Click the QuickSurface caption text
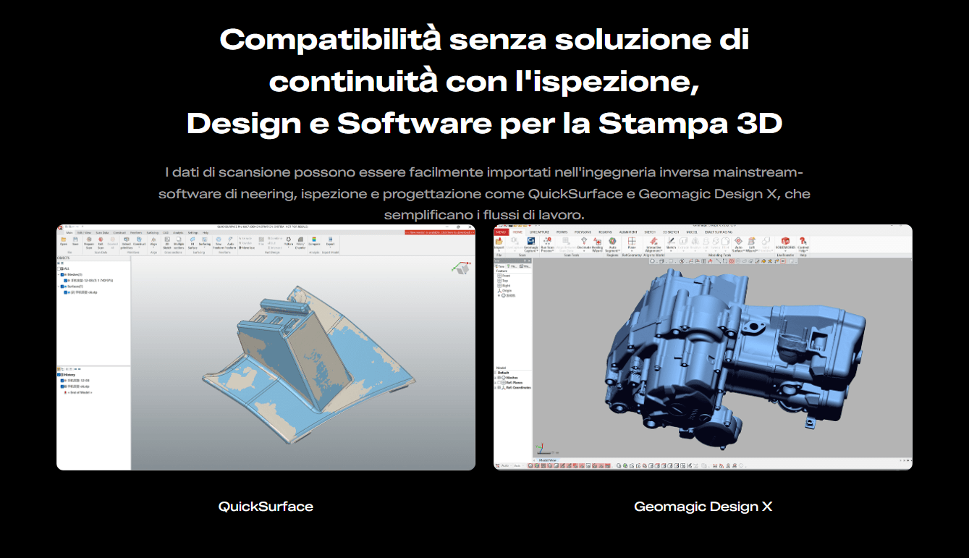The width and height of the screenshot is (969, 558). click(266, 507)
